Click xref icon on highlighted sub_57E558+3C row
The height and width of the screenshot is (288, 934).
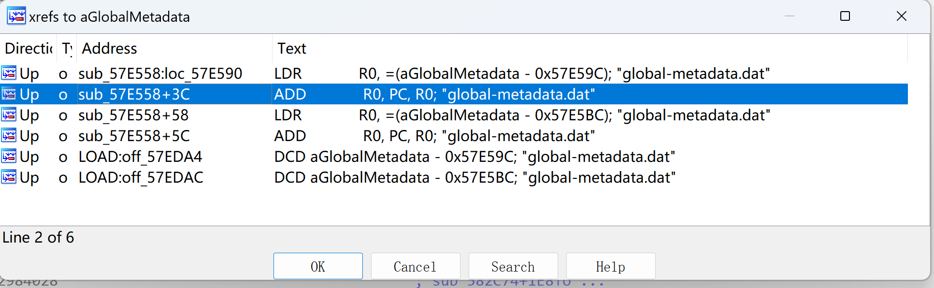pos(9,94)
